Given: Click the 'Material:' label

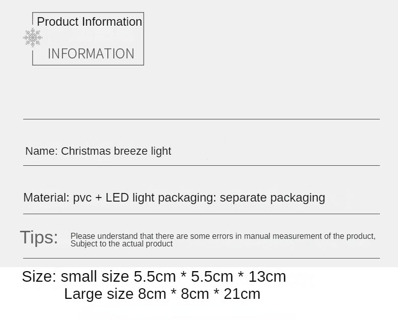Looking at the screenshot, I should 46,198.
